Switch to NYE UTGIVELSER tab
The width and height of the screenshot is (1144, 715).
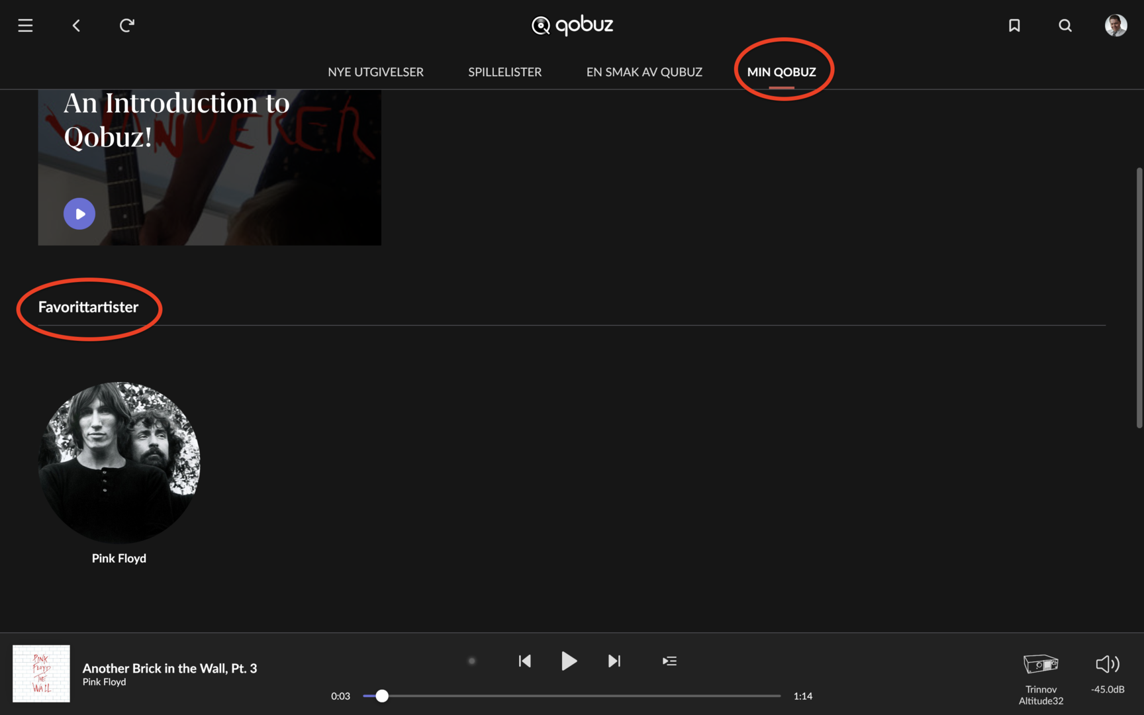(x=375, y=71)
